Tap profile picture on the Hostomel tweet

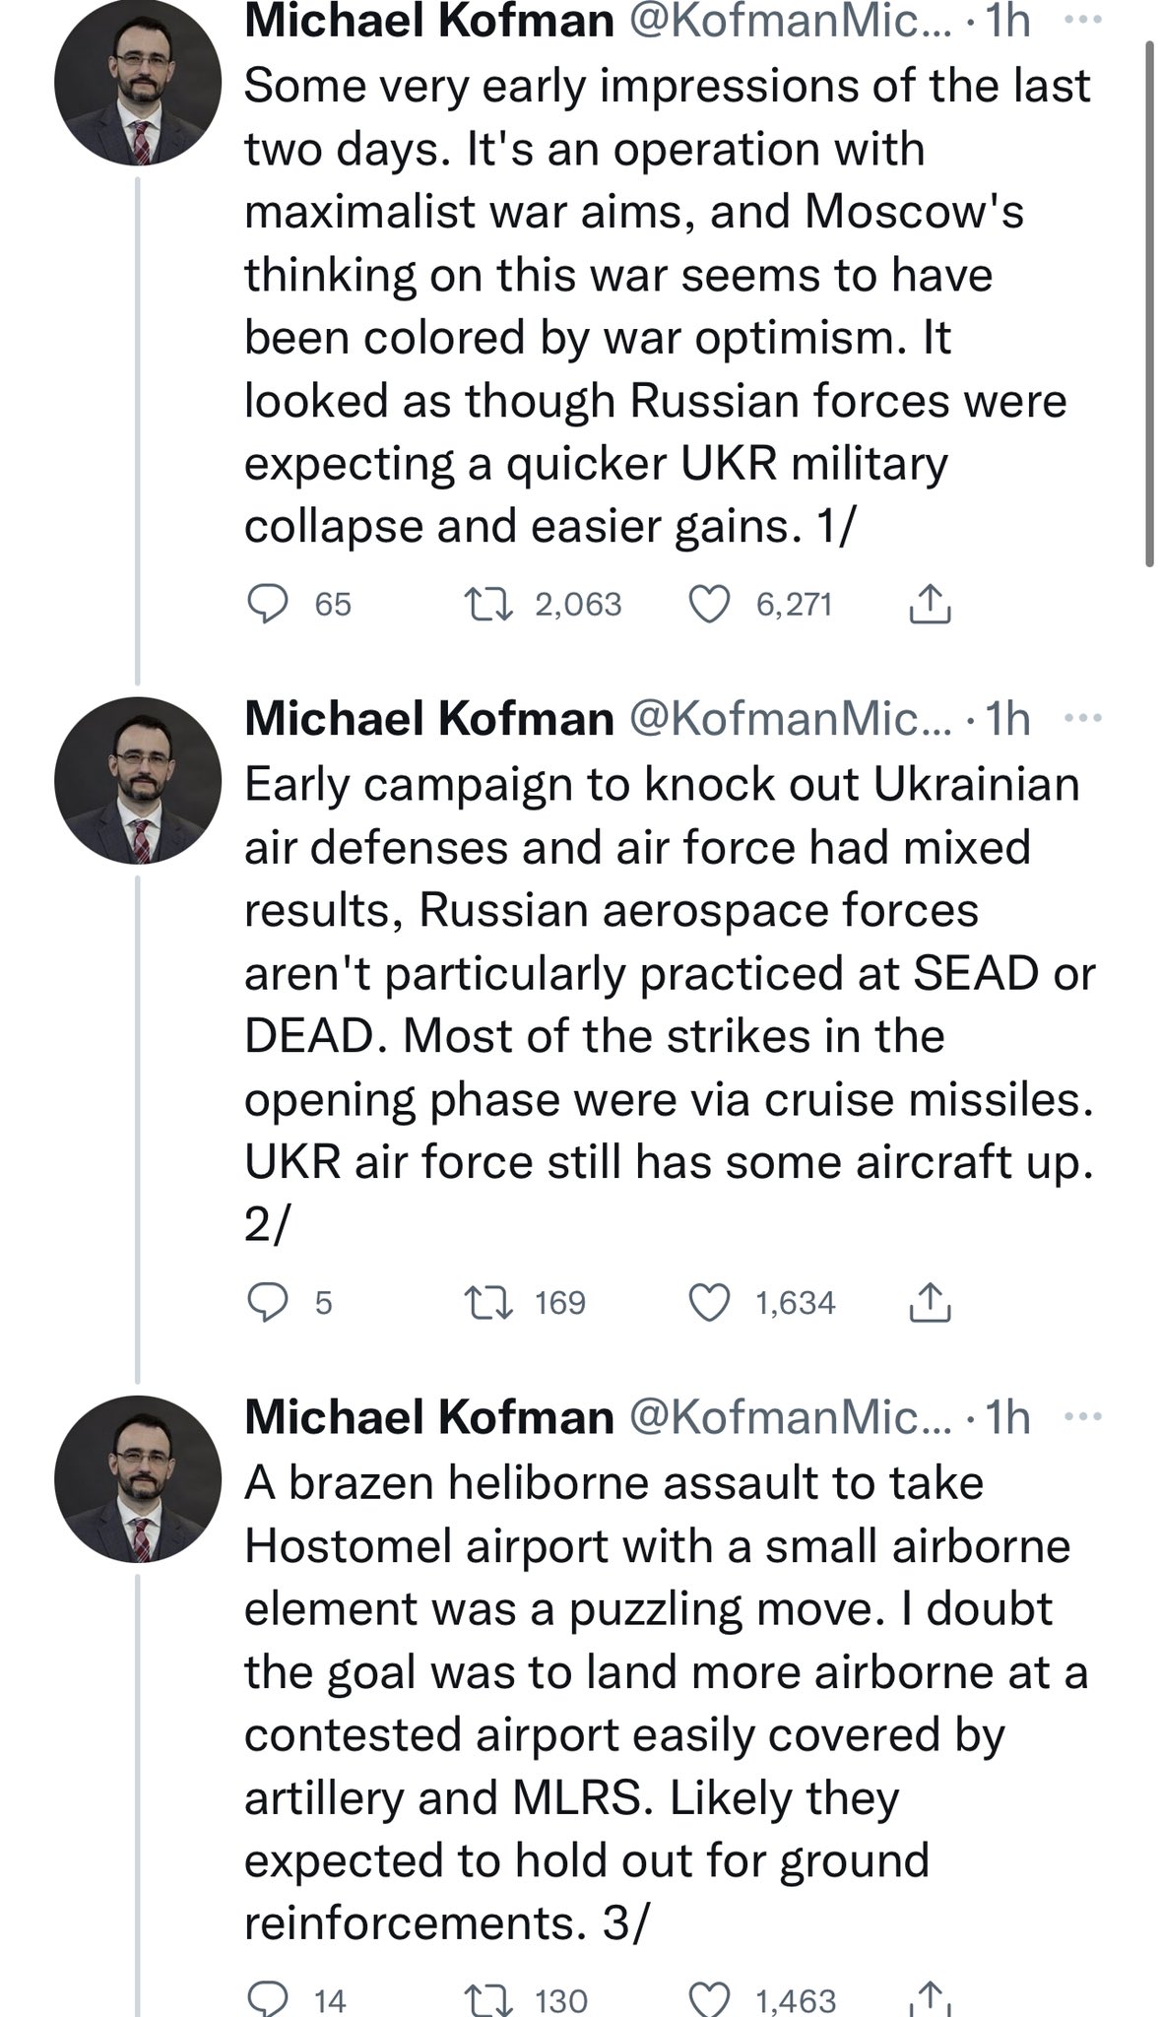point(138,1478)
